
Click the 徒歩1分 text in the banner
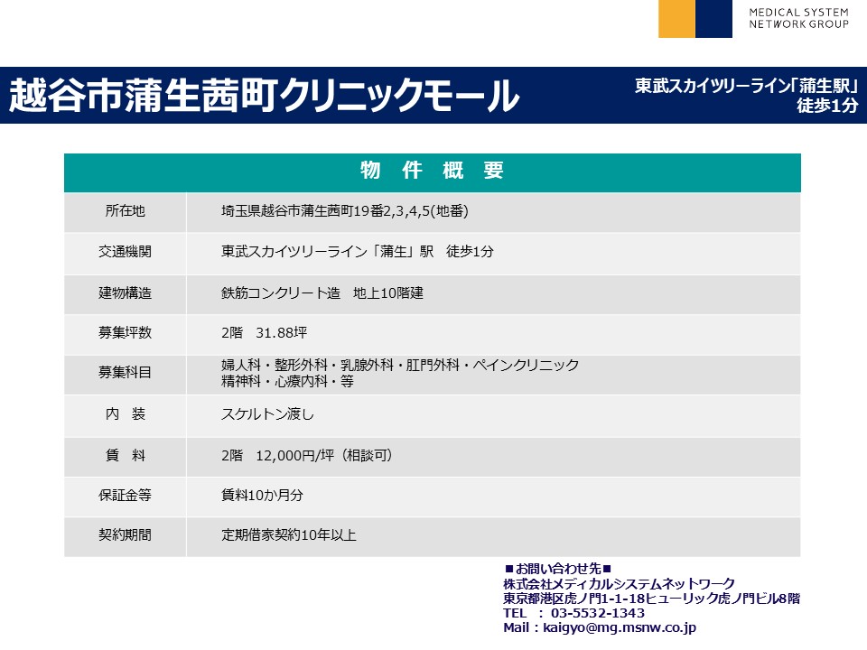click(x=827, y=105)
